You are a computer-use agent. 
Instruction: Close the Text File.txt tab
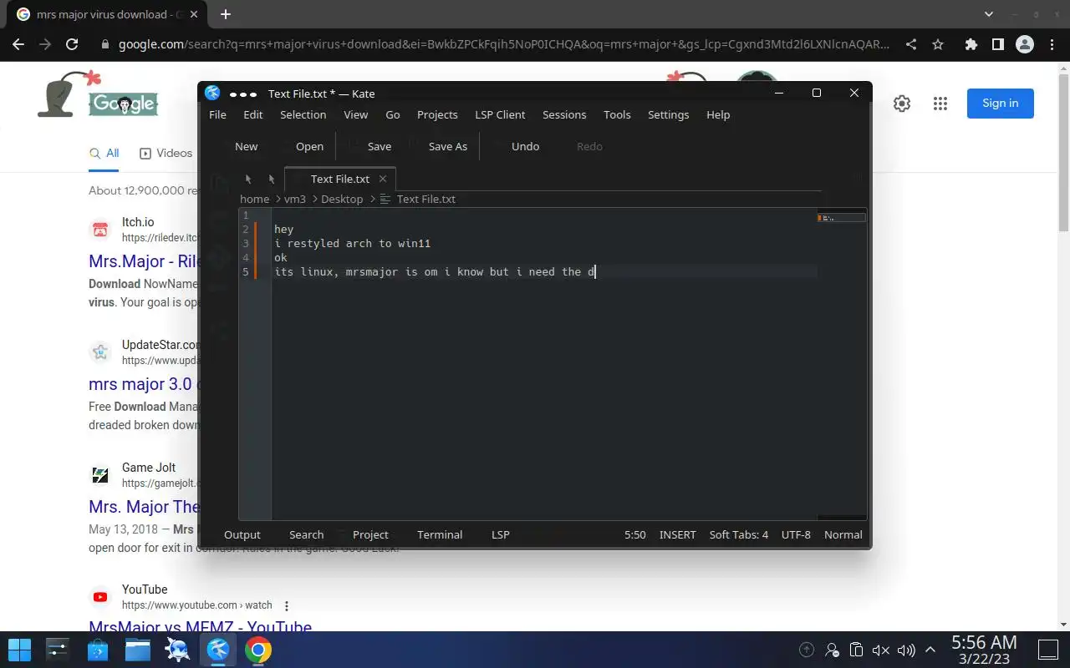point(383,179)
